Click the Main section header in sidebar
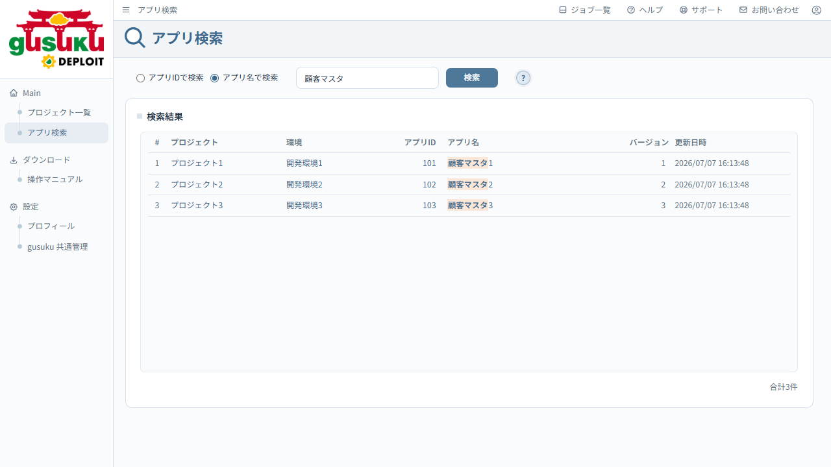Screen dimensions: 831x467 tap(32, 93)
